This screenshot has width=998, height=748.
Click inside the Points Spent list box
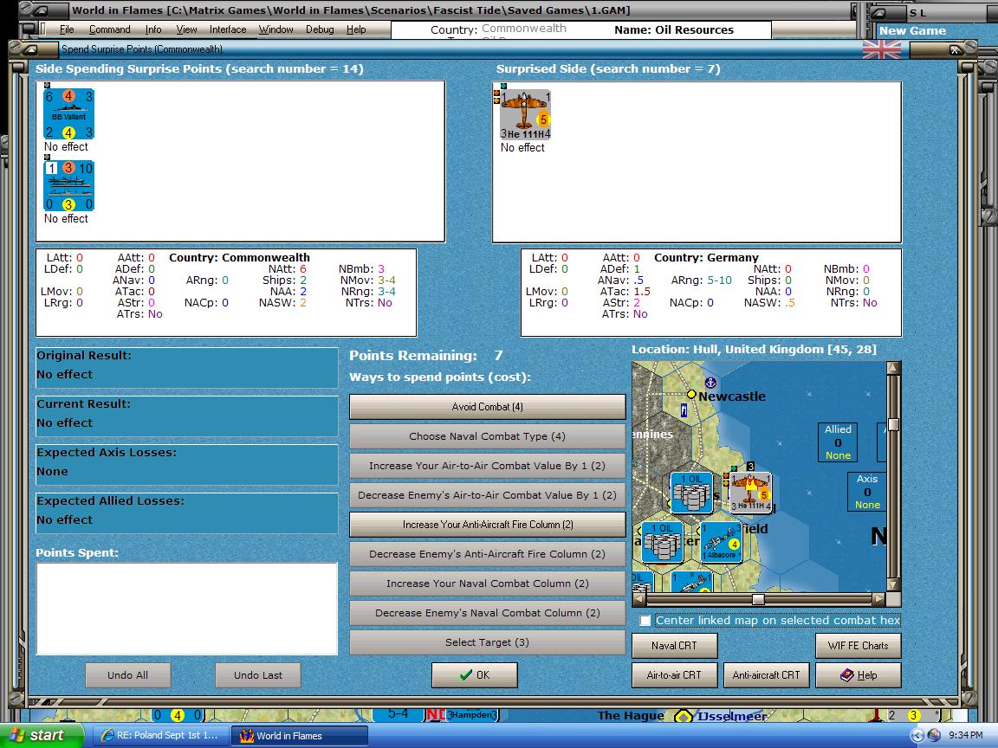[x=186, y=609]
